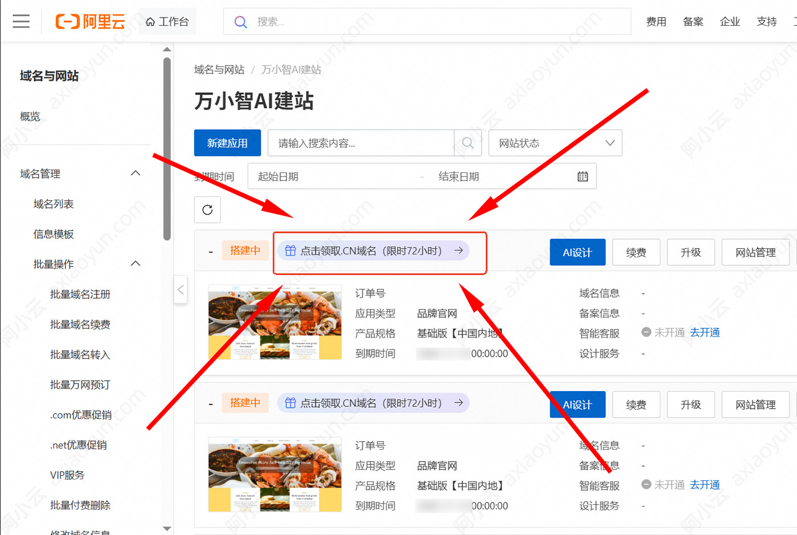Click AI设计 in the first site card

[577, 252]
